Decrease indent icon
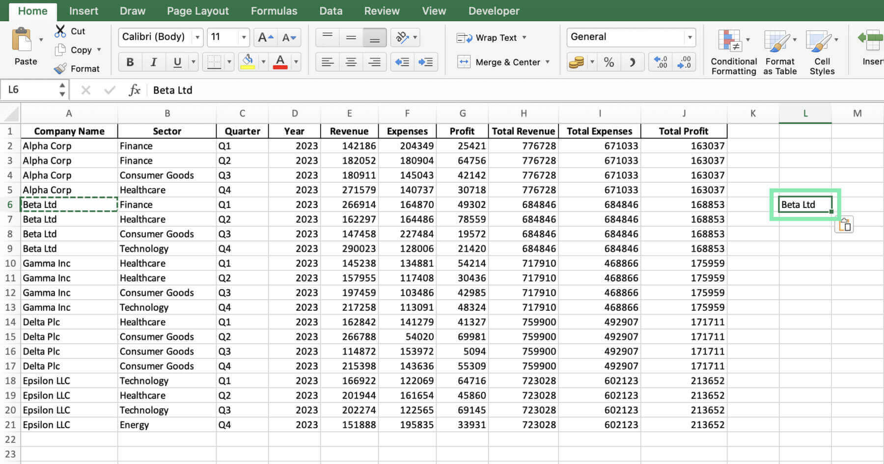884x464 pixels. [x=402, y=62]
